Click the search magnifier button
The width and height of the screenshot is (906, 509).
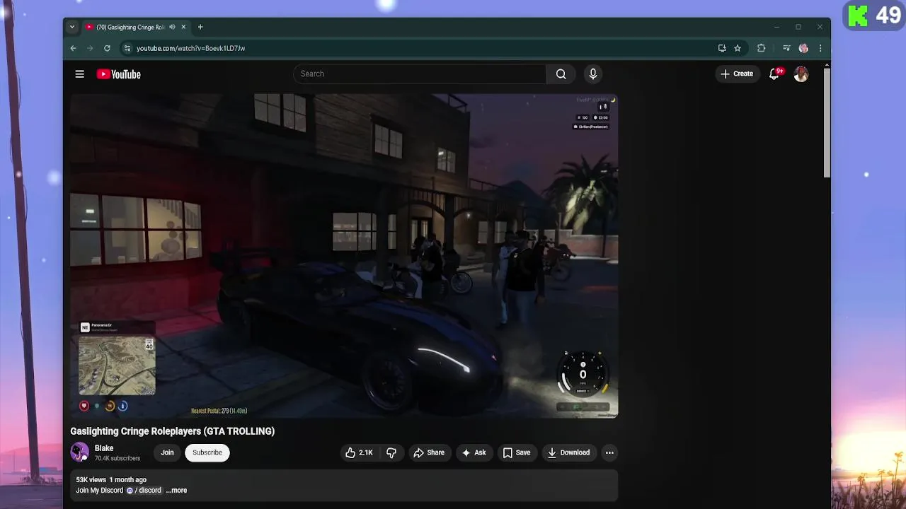pos(561,74)
